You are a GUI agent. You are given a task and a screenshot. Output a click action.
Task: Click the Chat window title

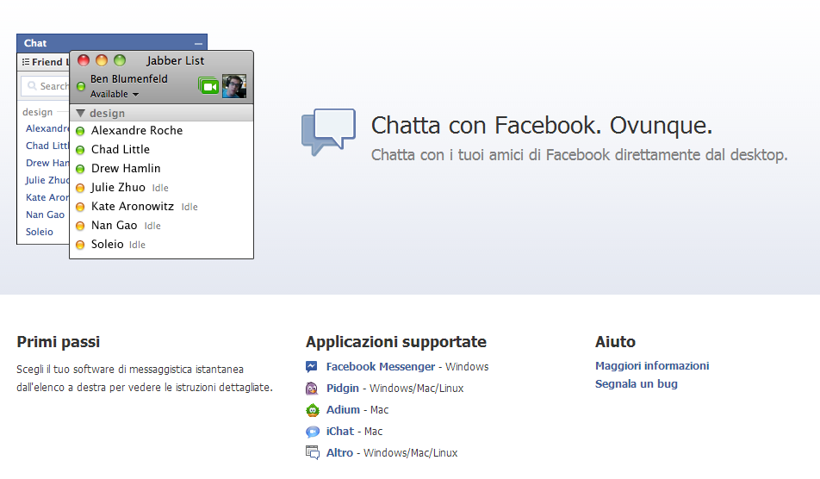[35, 43]
